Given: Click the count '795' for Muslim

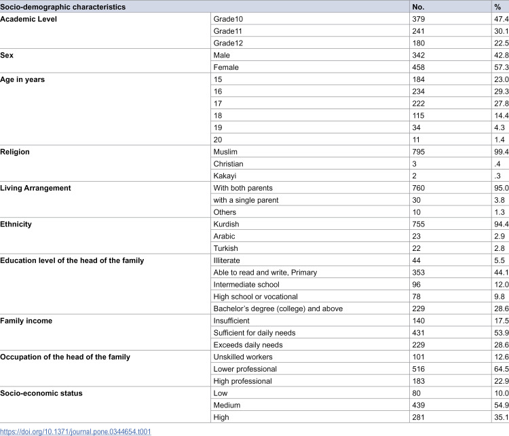Looking at the screenshot, I should point(419,152).
